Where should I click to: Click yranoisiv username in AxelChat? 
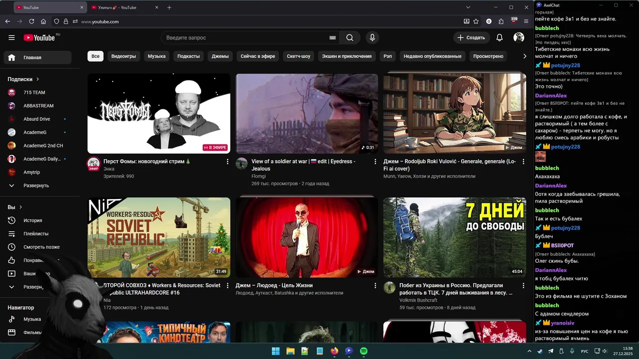[563, 323]
